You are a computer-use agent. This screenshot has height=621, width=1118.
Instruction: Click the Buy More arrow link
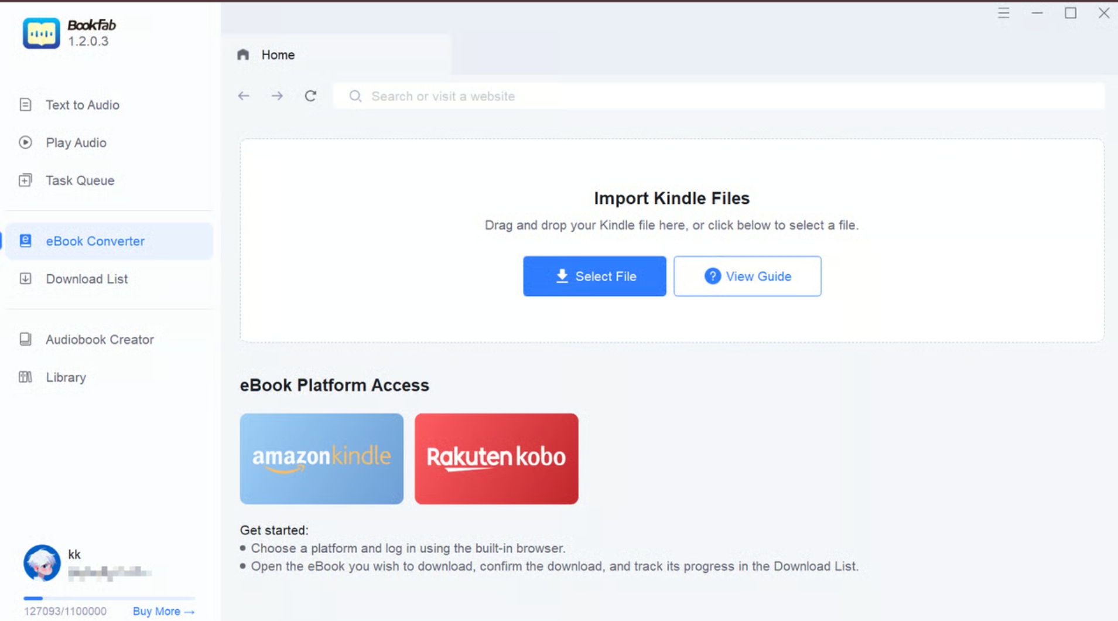[x=163, y=610]
